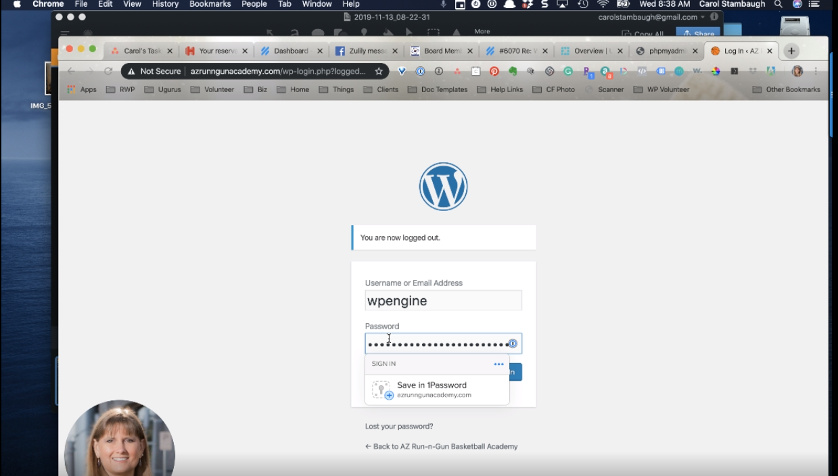Click the blue B extension icon
Screen dimensions: 838x476
pyautogui.click(x=661, y=71)
